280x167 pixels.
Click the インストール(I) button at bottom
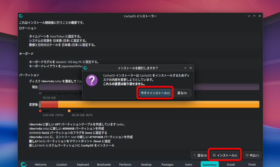(x=225, y=155)
